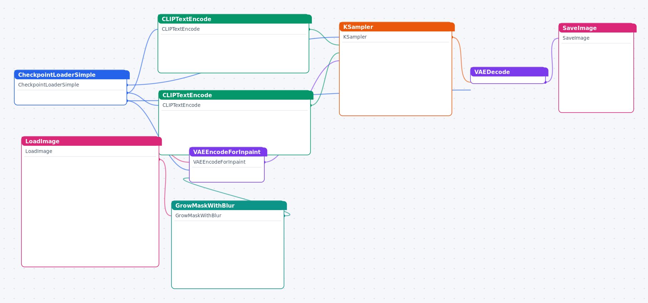Click the 'KSampler' label below the orange header

(x=355, y=37)
